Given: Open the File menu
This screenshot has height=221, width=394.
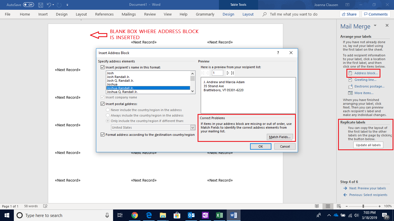Looking at the screenshot, I should pos(7,14).
